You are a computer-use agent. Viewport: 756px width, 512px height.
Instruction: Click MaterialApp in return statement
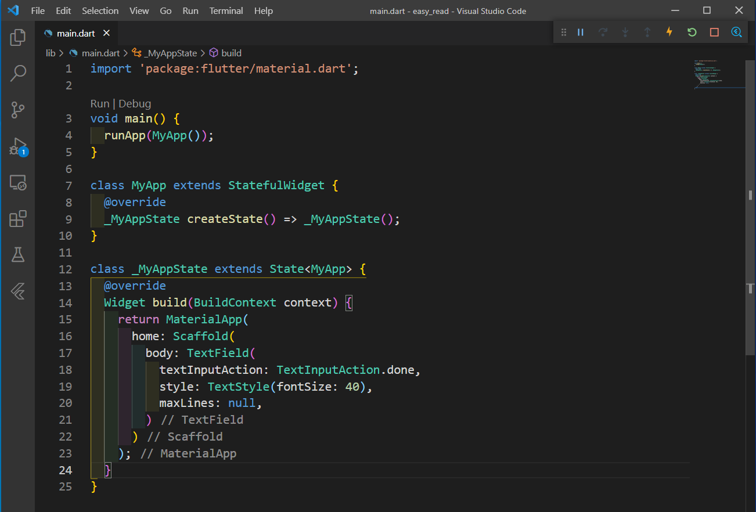[x=204, y=319]
